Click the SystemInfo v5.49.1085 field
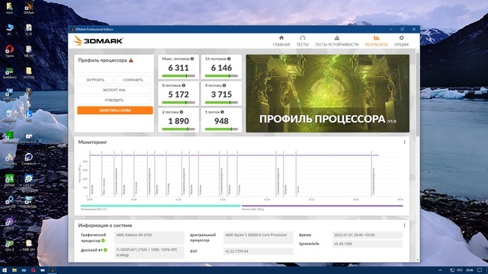 point(368,244)
